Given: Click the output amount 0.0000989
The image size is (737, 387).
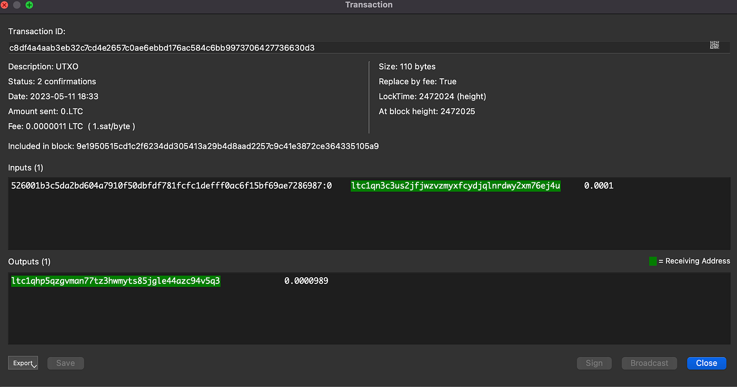Looking at the screenshot, I should 306,281.
